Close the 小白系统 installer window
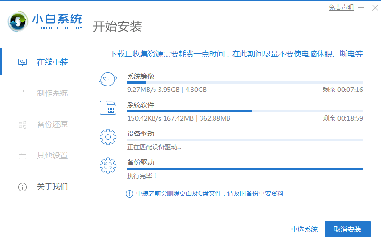Image resolution: width=381 pixels, height=247 pixels. coord(373,7)
